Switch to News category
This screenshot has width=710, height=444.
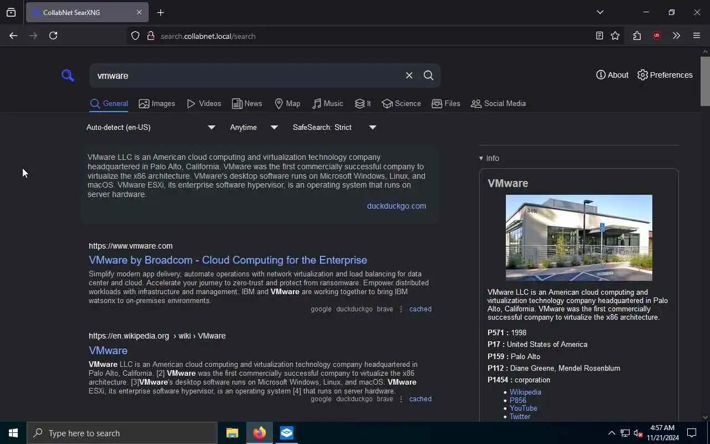pos(247,104)
